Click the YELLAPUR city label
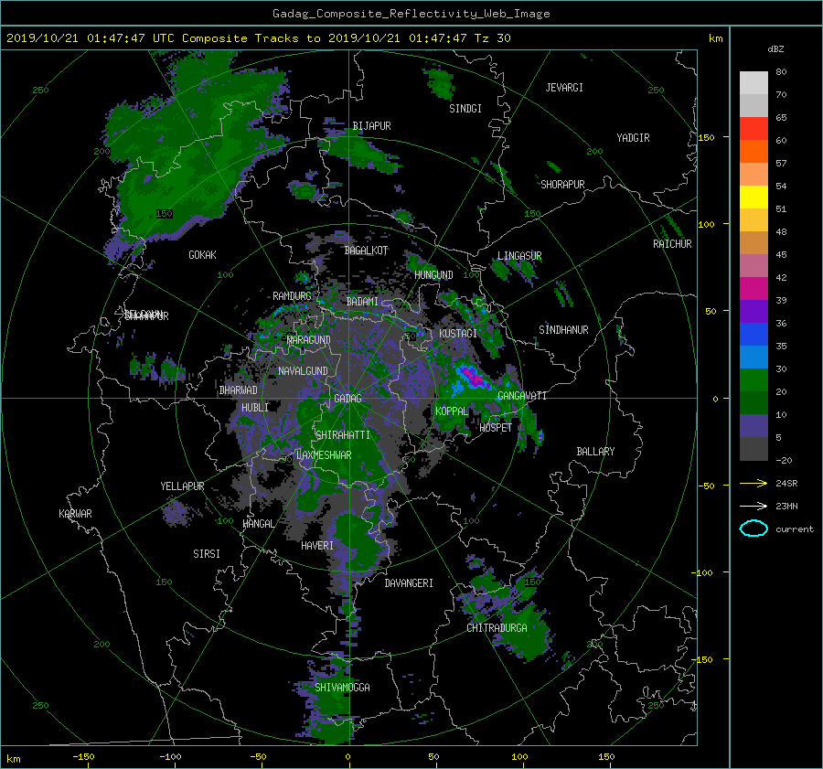This screenshot has height=769, width=823. pos(182,486)
